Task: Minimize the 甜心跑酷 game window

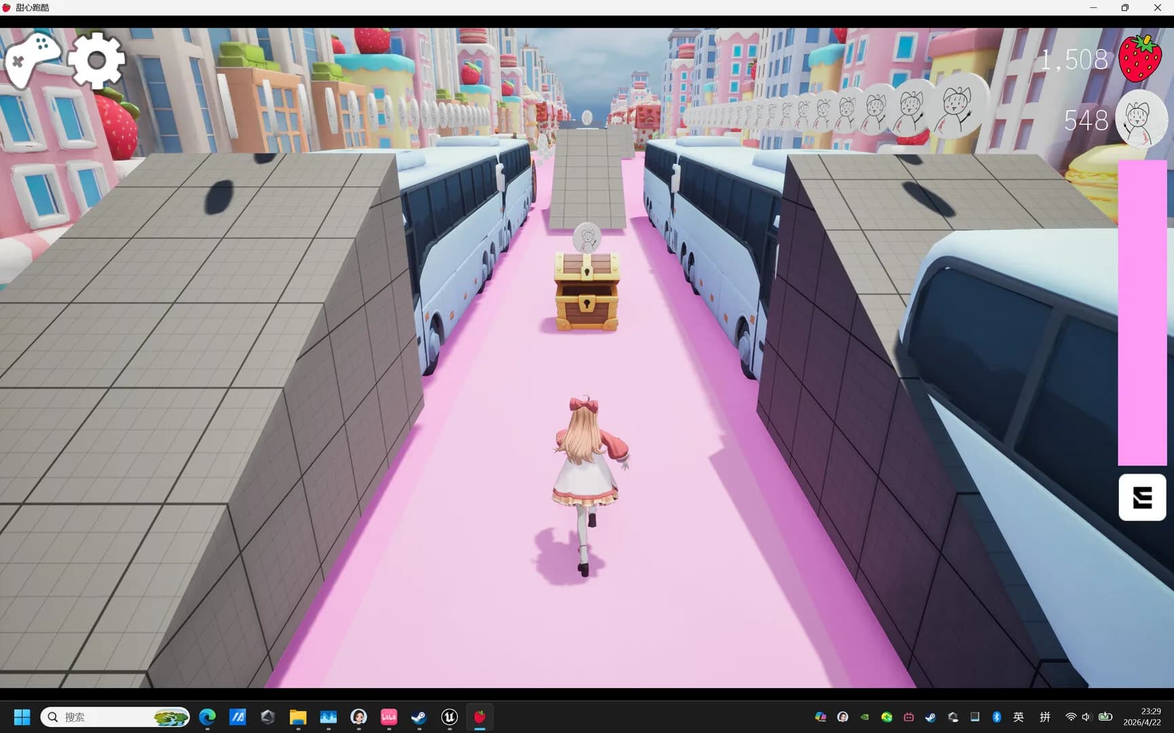Action: coord(1093,7)
